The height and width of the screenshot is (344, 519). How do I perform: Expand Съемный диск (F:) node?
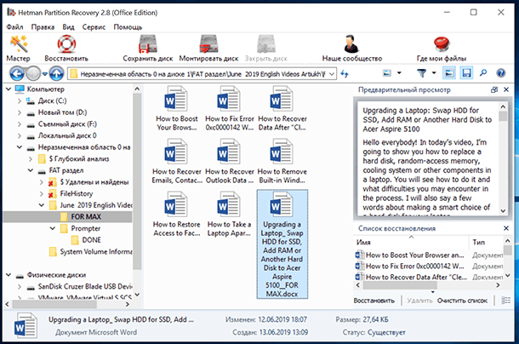point(20,124)
